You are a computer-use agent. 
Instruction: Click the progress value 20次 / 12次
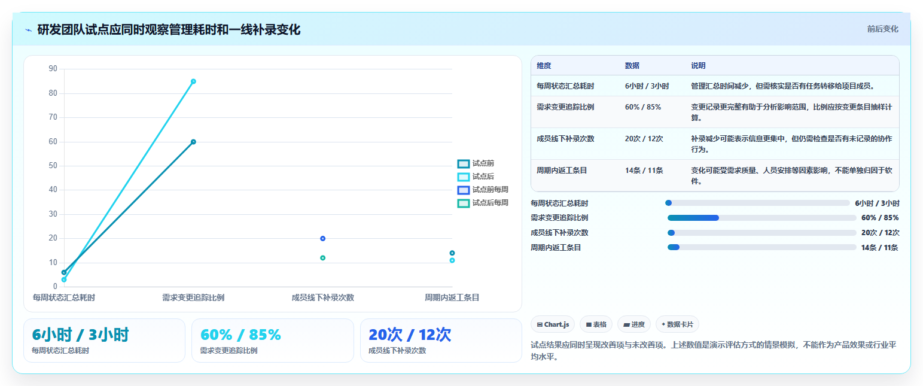point(880,233)
